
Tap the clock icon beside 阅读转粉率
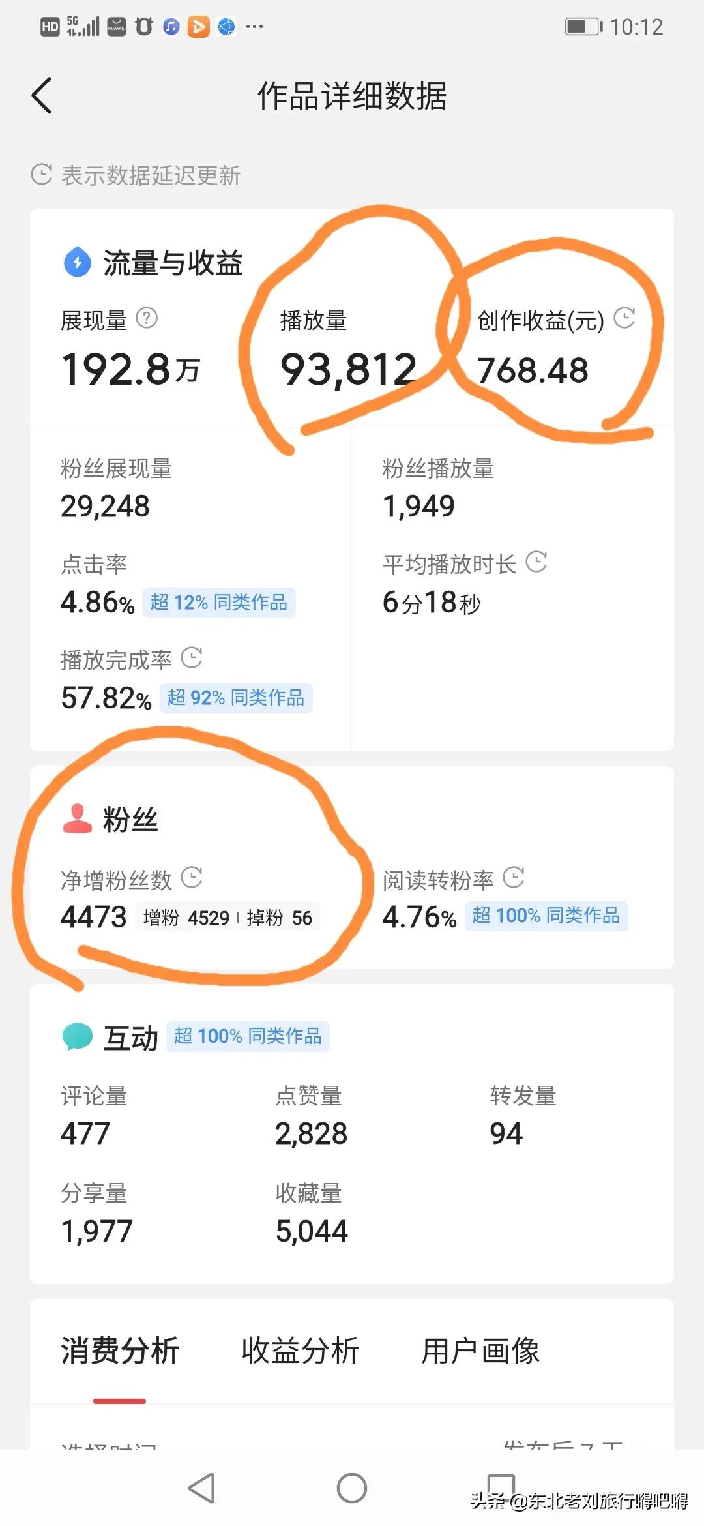pos(514,878)
